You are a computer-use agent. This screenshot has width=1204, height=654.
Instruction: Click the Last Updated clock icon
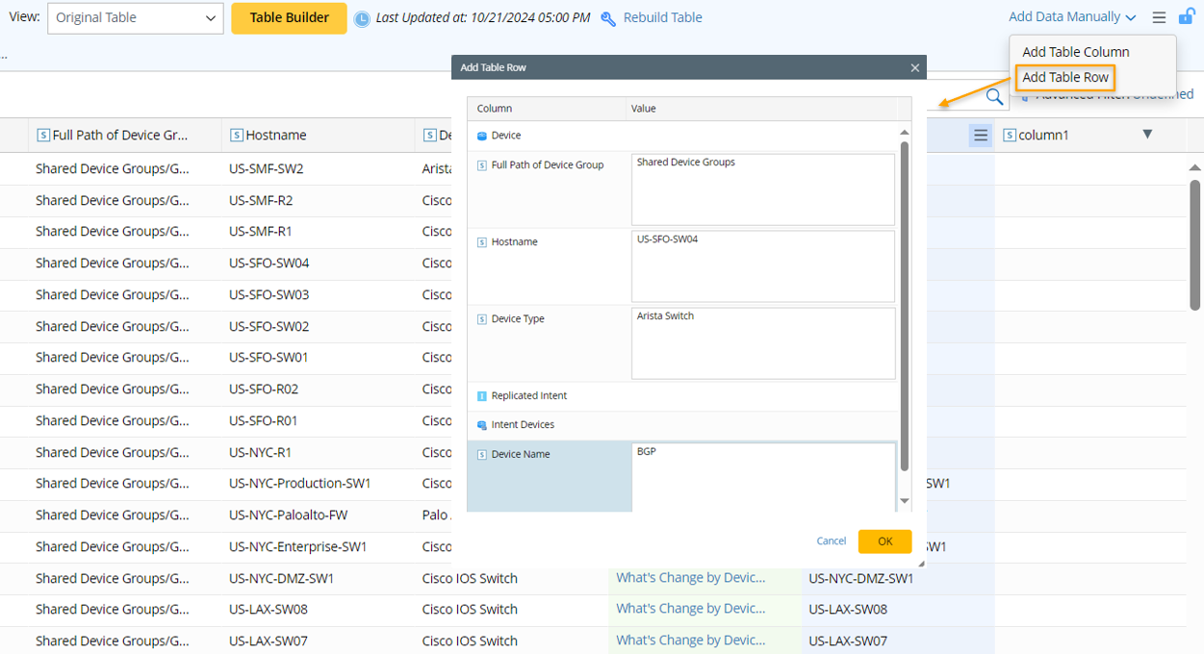click(x=362, y=18)
